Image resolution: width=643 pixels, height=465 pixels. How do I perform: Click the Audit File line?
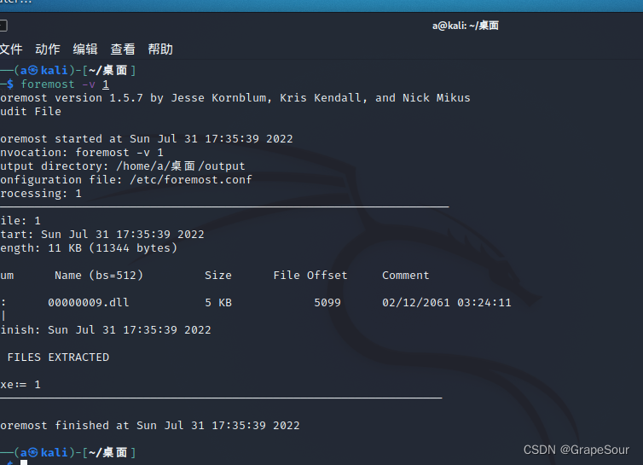(31, 111)
